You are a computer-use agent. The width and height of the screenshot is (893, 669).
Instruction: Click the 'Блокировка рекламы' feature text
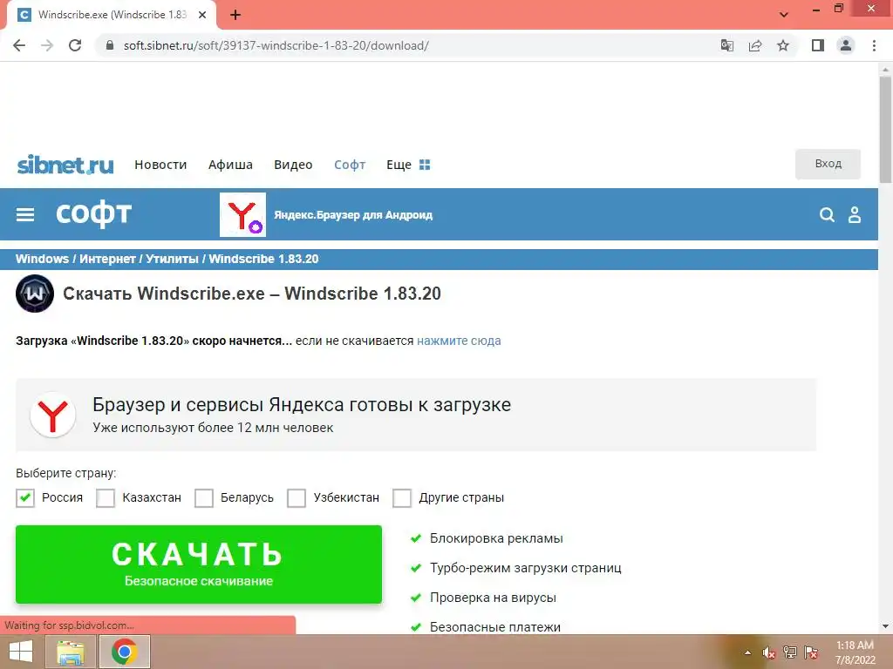496,538
